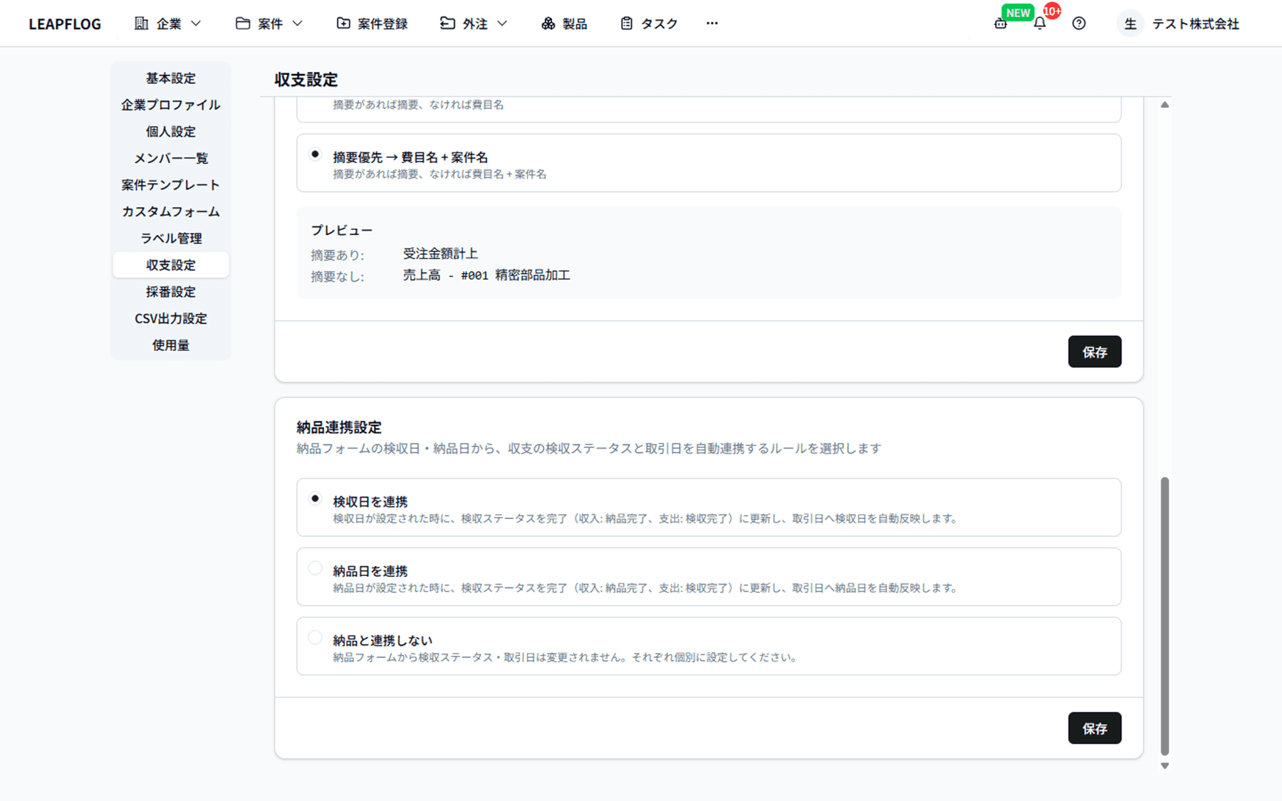Click the 案件登録 folder-plus icon
The height and width of the screenshot is (801, 1282).
point(343,23)
